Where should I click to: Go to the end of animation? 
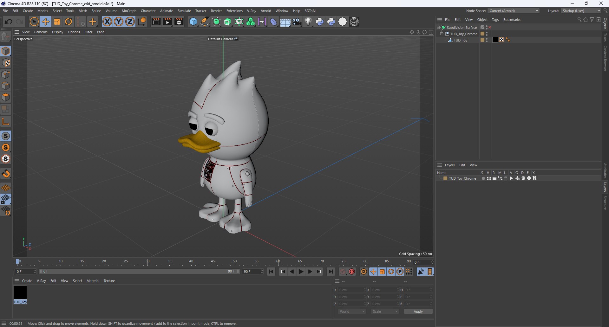(331, 272)
